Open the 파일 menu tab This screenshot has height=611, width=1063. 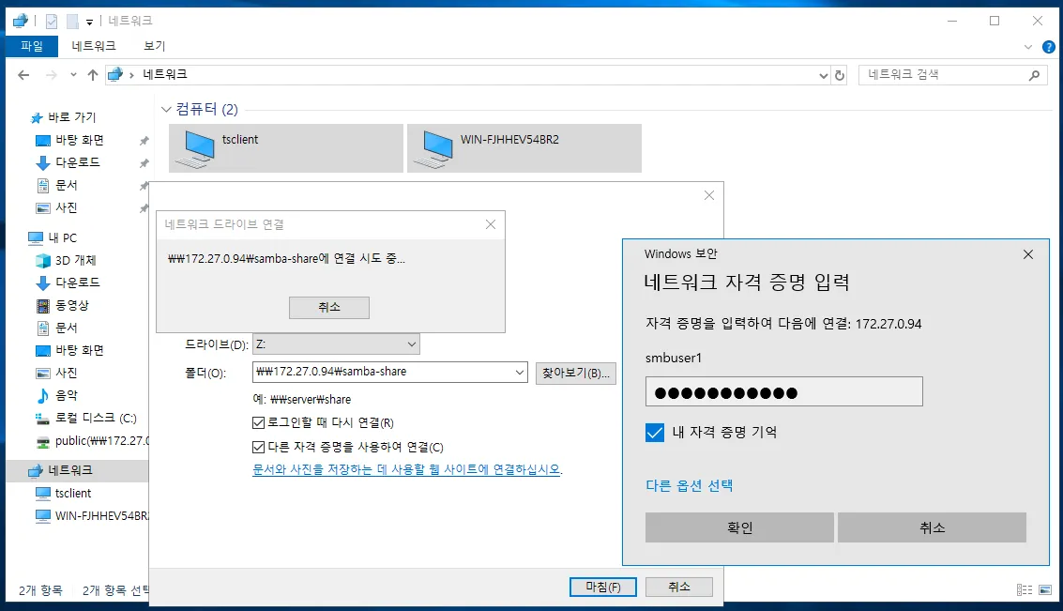[x=31, y=46]
